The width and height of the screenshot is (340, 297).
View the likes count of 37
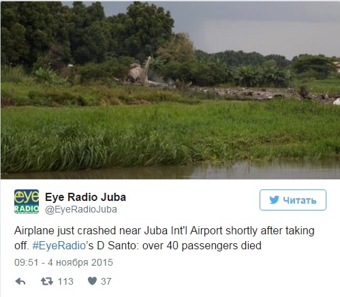106,281
